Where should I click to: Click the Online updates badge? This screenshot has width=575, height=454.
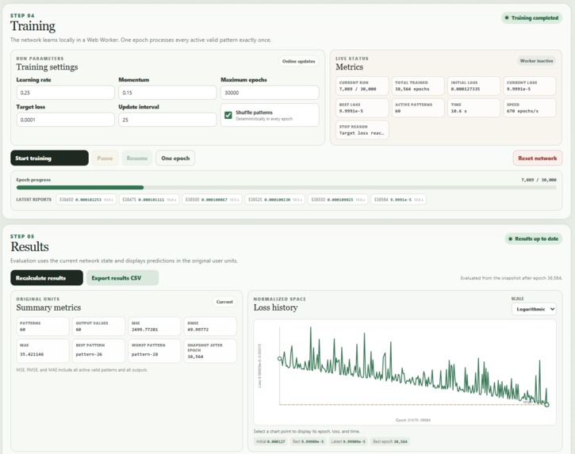(x=298, y=61)
